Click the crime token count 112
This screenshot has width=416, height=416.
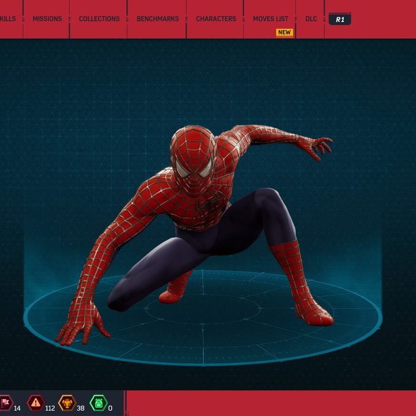50,408
